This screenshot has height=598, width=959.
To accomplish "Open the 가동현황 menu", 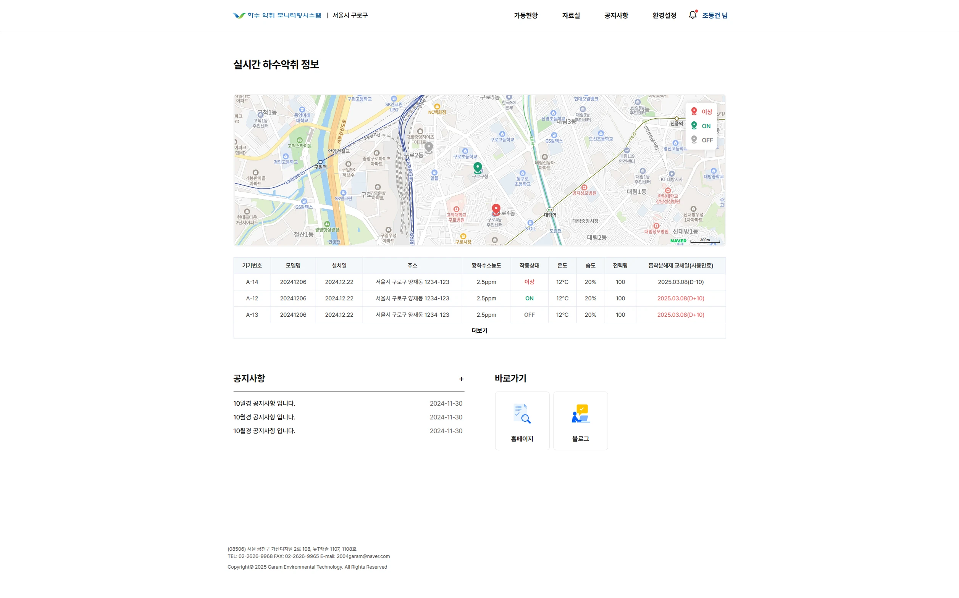I will (526, 15).
